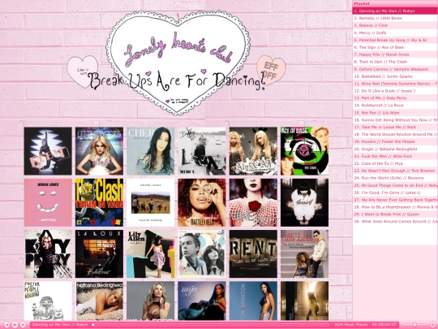Play '3. Believe // Cher' from playlist
This screenshot has width=438, height=329.
395,25
